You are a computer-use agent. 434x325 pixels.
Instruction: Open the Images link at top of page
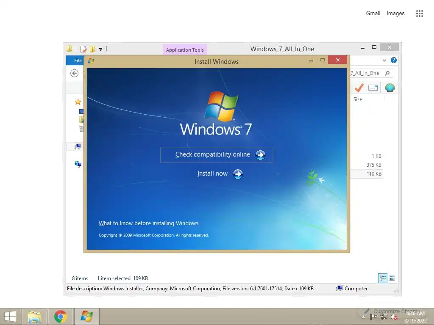(x=395, y=13)
